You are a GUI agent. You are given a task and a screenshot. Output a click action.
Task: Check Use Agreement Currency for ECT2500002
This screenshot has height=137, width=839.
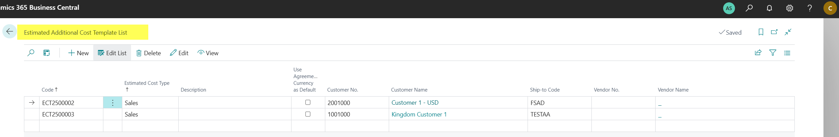(308, 102)
